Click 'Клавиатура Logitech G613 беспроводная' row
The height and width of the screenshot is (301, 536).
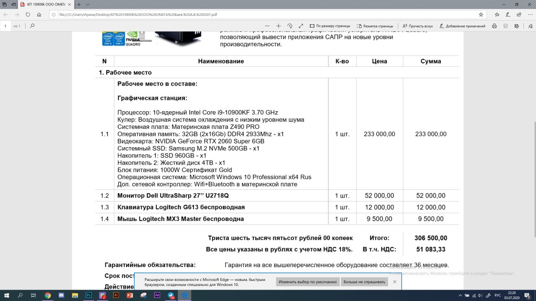[277, 207]
